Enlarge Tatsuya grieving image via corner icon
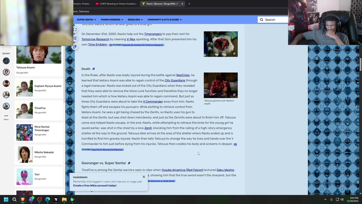 pyautogui.click(x=234, y=95)
